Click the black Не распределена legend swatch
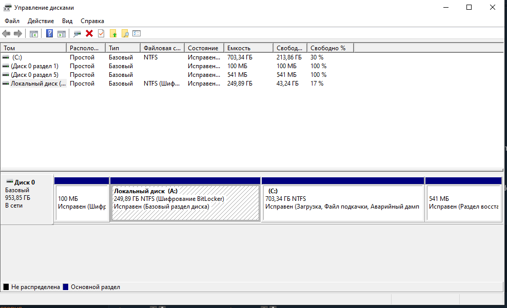Viewport: 507px width, 308px height. tap(6, 287)
